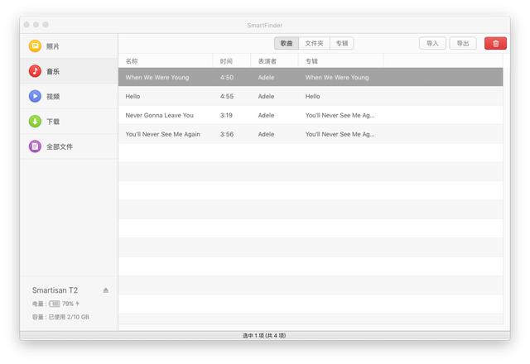Click the 下载 downloads sidebar label
Viewport: 530px width, 364px height.
click(x=53, y=122)
